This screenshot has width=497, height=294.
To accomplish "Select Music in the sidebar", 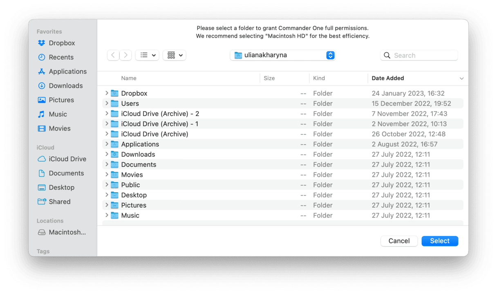I will [52, 114].
